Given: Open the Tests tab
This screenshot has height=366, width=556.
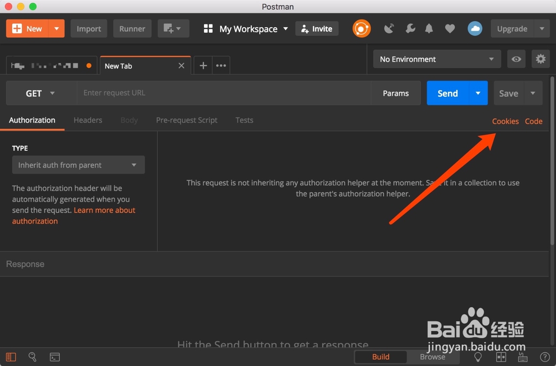Looking at the screenshot, I should [244, 120].
